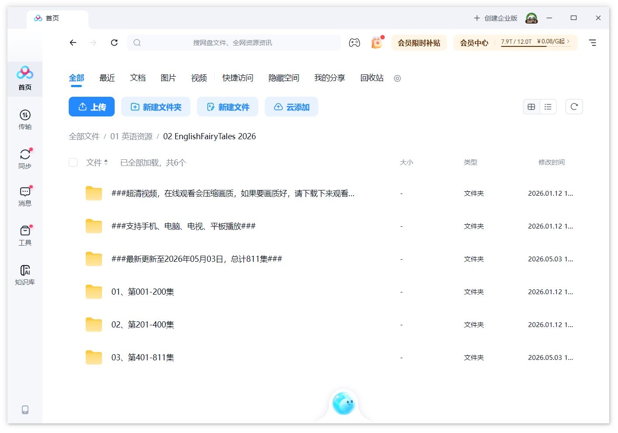This screenshot has height=433, width=618.
Task: Click the 上传 upload button
Action: [91, 107]
